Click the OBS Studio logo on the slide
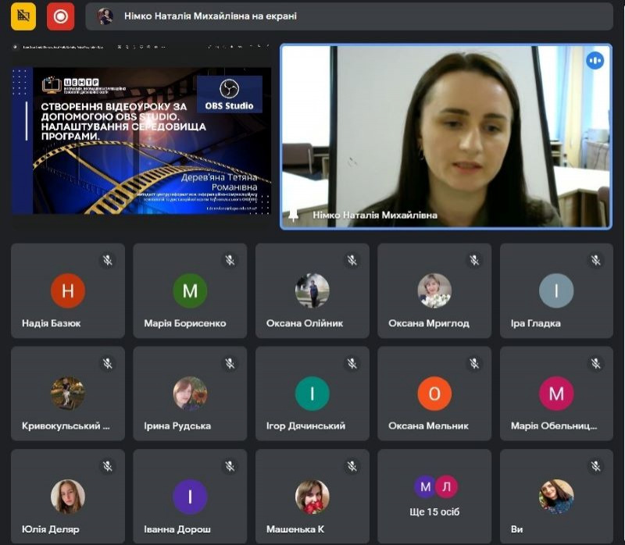The height and width of the screenshot is (545, 625). tap(229, 94)
